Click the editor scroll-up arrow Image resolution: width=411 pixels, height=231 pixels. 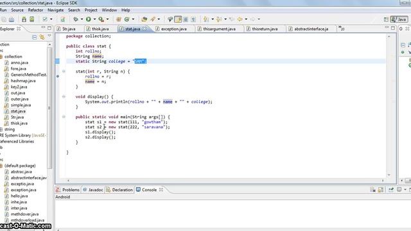point(389,37)
